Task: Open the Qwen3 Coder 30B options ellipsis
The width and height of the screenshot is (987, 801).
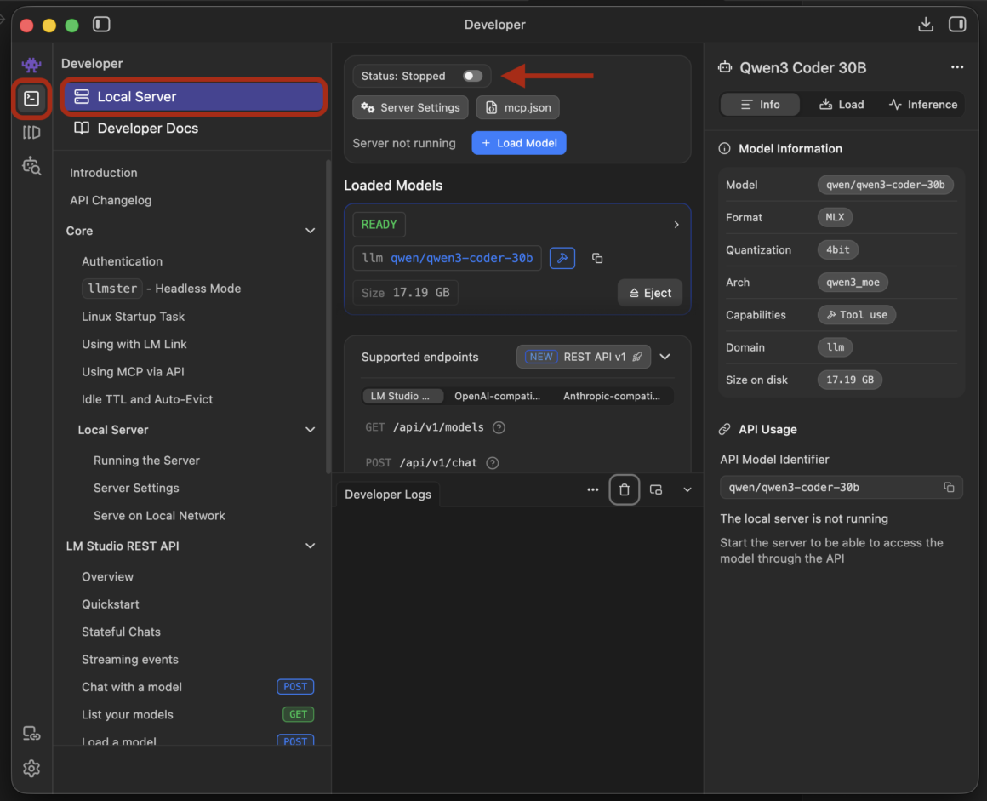Action: 956,67
